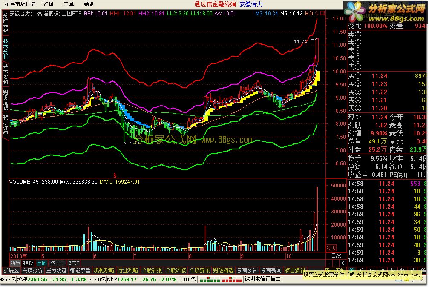Open the 个股评级 tab
This screenshot has width=429, height=287.
[176, 270]
